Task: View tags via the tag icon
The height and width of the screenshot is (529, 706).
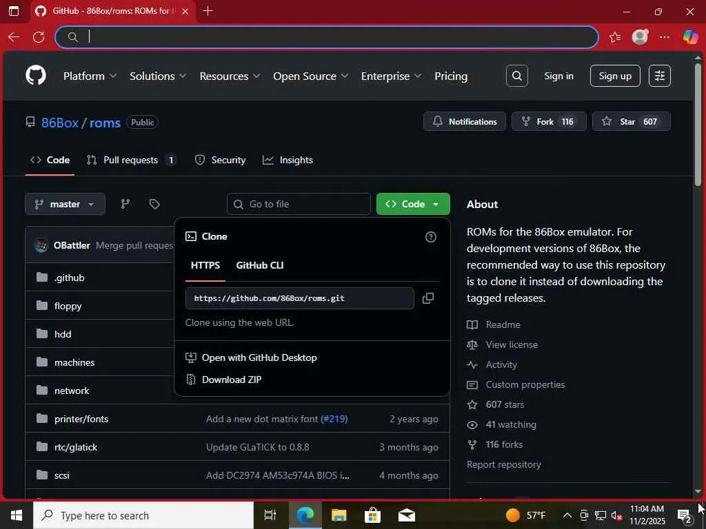Action: point(154,204)
